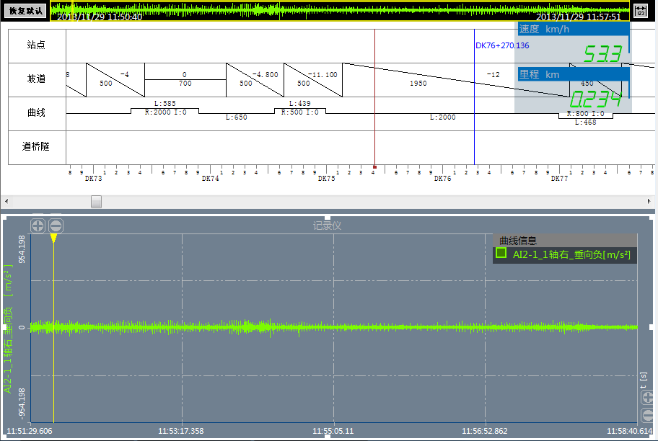This screenshot has height=441, width=658.
Task: Click the horizontal scrollbar thumb
Action: click(x=96, y=202)
